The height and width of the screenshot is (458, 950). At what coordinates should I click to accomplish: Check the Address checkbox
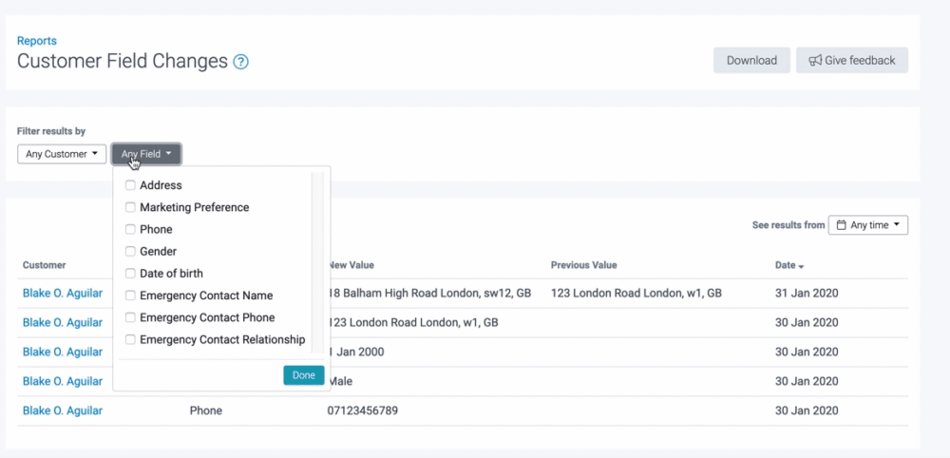(x=130, y=185)
